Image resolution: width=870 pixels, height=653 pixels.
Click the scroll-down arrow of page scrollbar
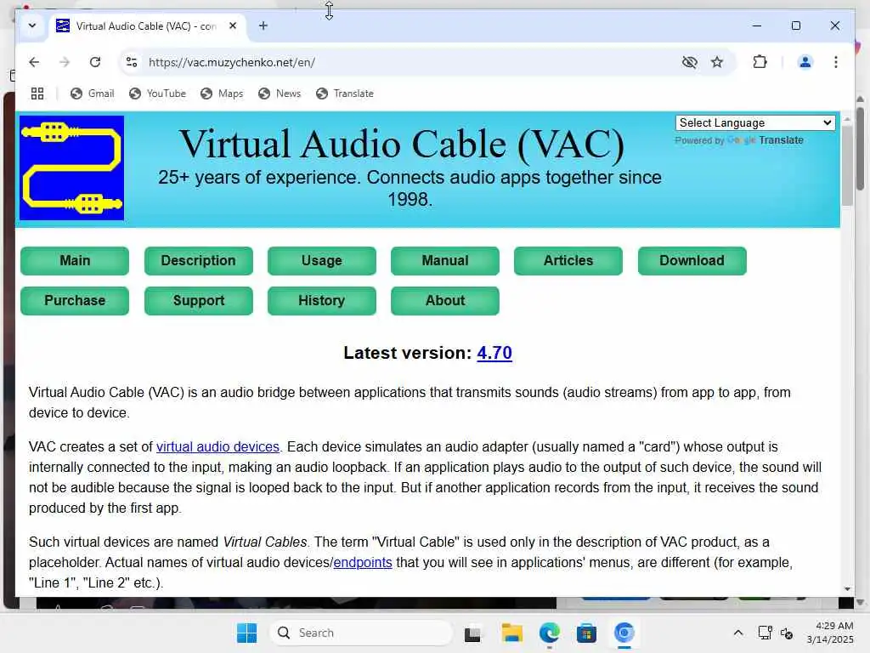847,589
